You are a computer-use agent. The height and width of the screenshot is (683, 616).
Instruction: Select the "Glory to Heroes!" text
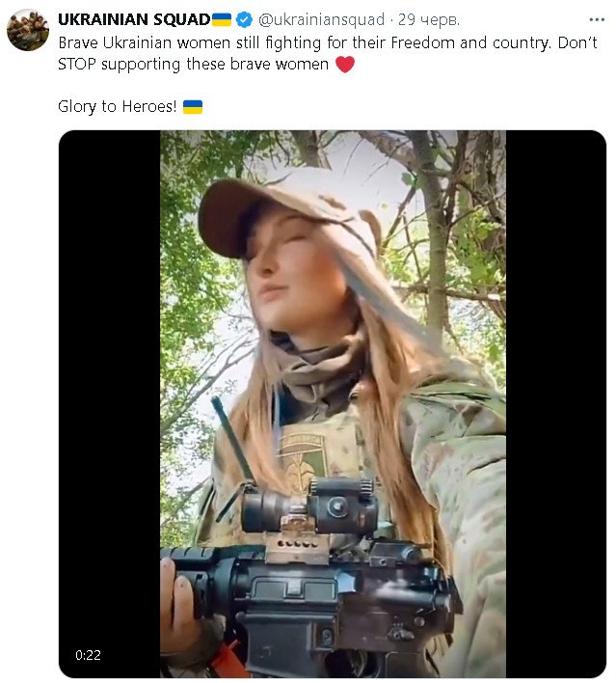click(x=117, y=107)
